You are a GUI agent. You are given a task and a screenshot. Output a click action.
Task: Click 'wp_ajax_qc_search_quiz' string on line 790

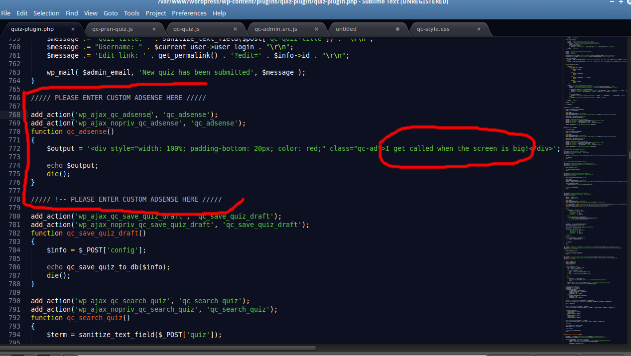123,301
